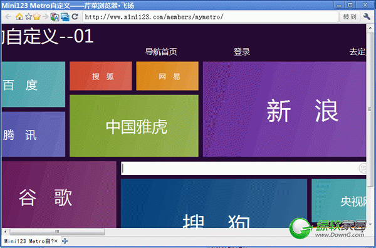
Task: Click the outlined star add-bookmark icon
Action: (29, 17)
